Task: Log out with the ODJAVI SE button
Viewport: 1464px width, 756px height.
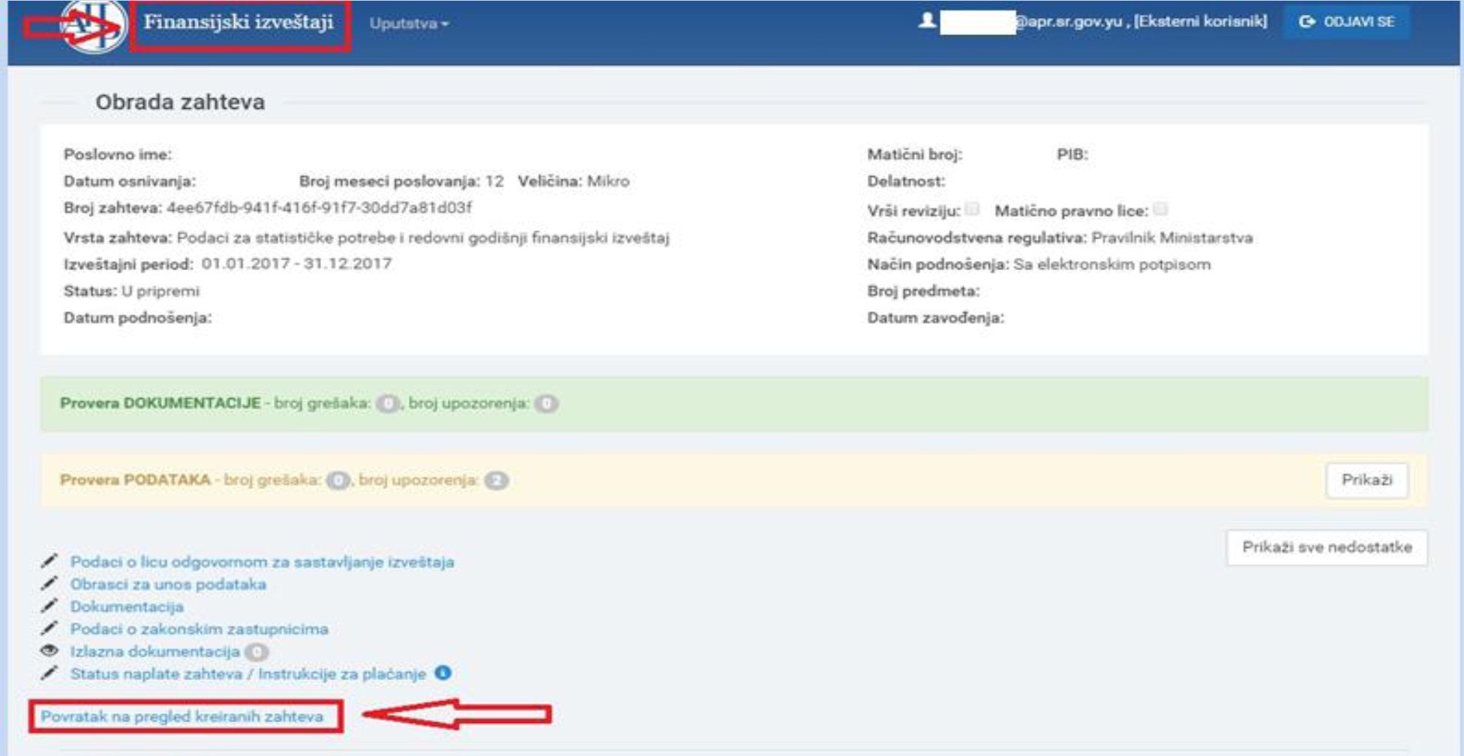Action: coord(1347,22)
